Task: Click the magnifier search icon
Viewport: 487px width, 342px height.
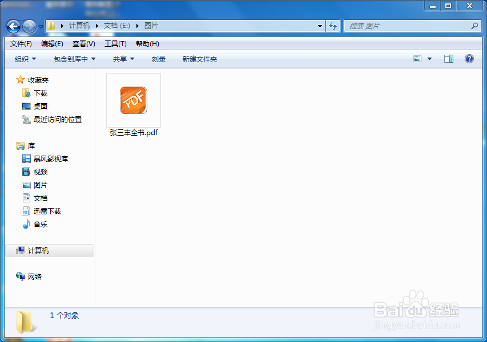Action: tap(474, 26)
